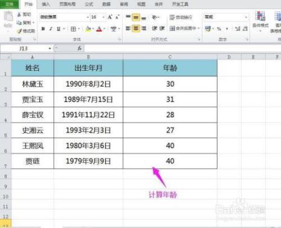
Task: Click age cell showing 28
Action: click(x=170, y=115)
